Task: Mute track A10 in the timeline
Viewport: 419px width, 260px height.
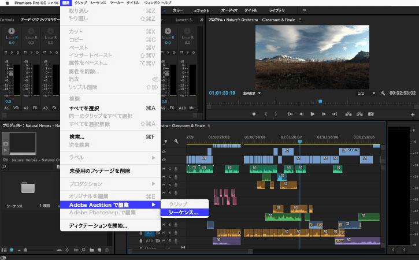Action: [164, 241]
